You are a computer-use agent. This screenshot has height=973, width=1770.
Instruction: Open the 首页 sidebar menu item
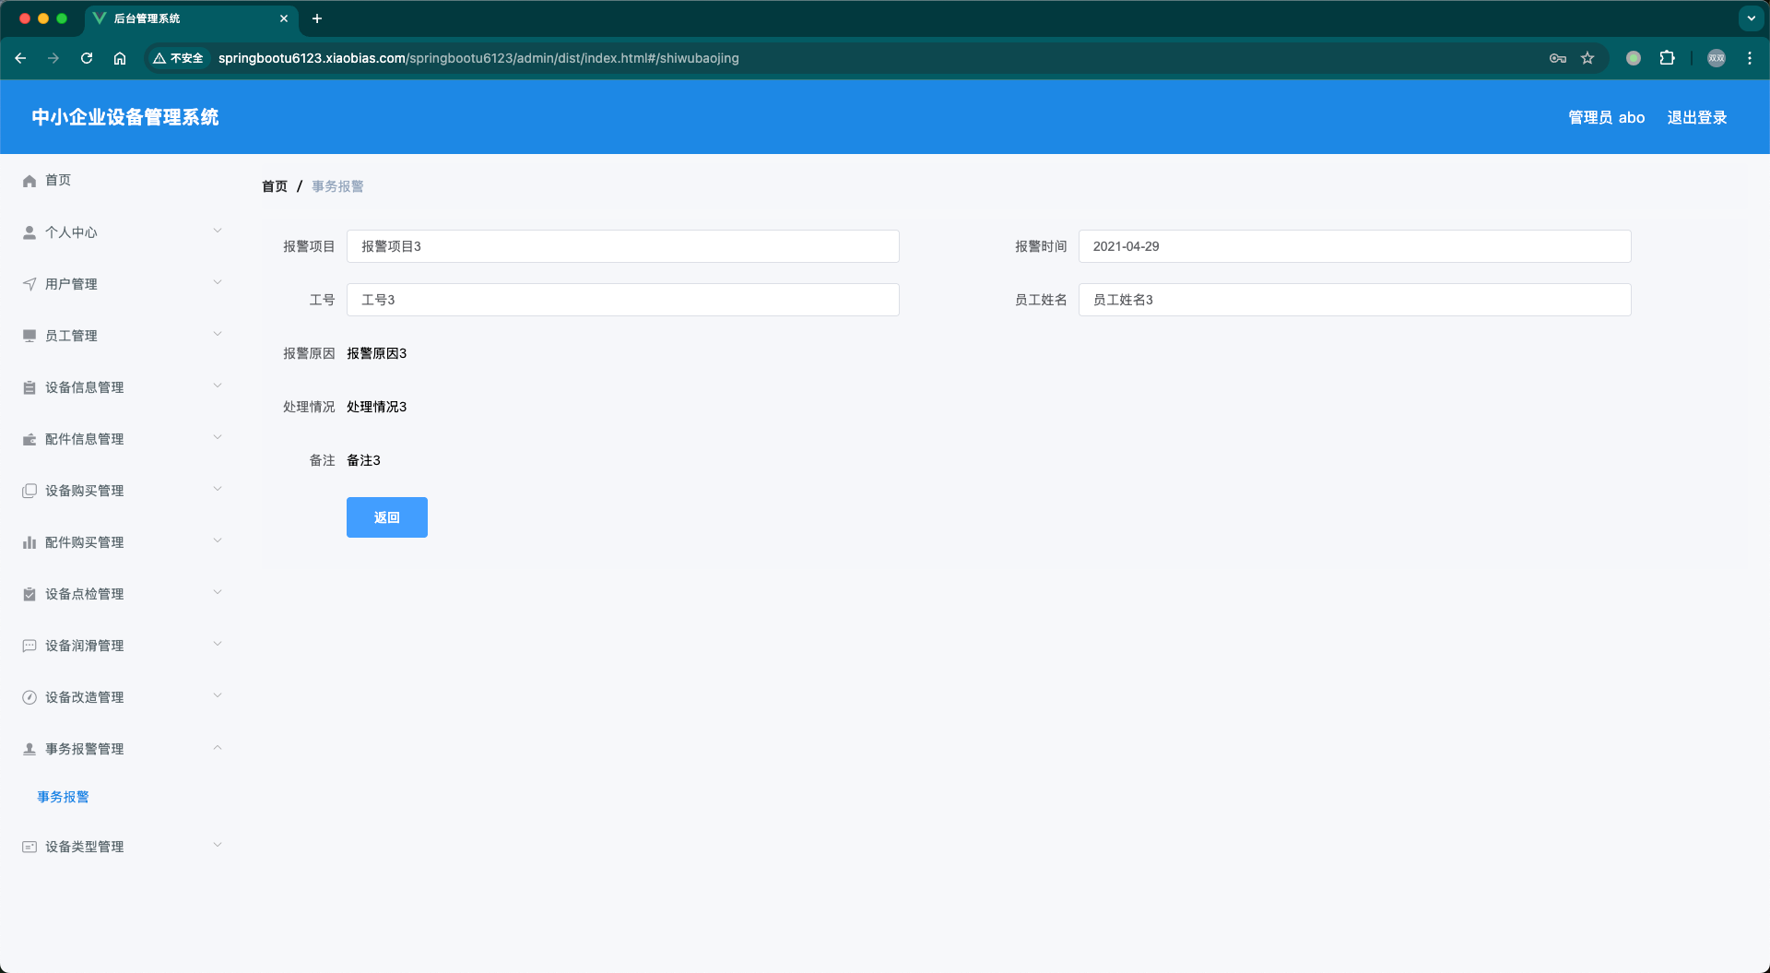pos(120,180)
